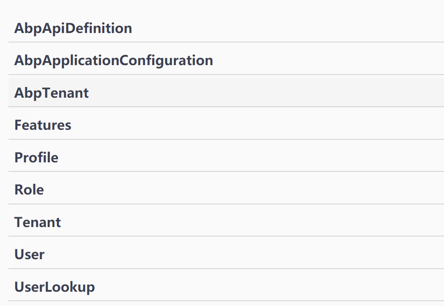
Task: Show the UserLookup endpoints list
Action: coord(226,287)
